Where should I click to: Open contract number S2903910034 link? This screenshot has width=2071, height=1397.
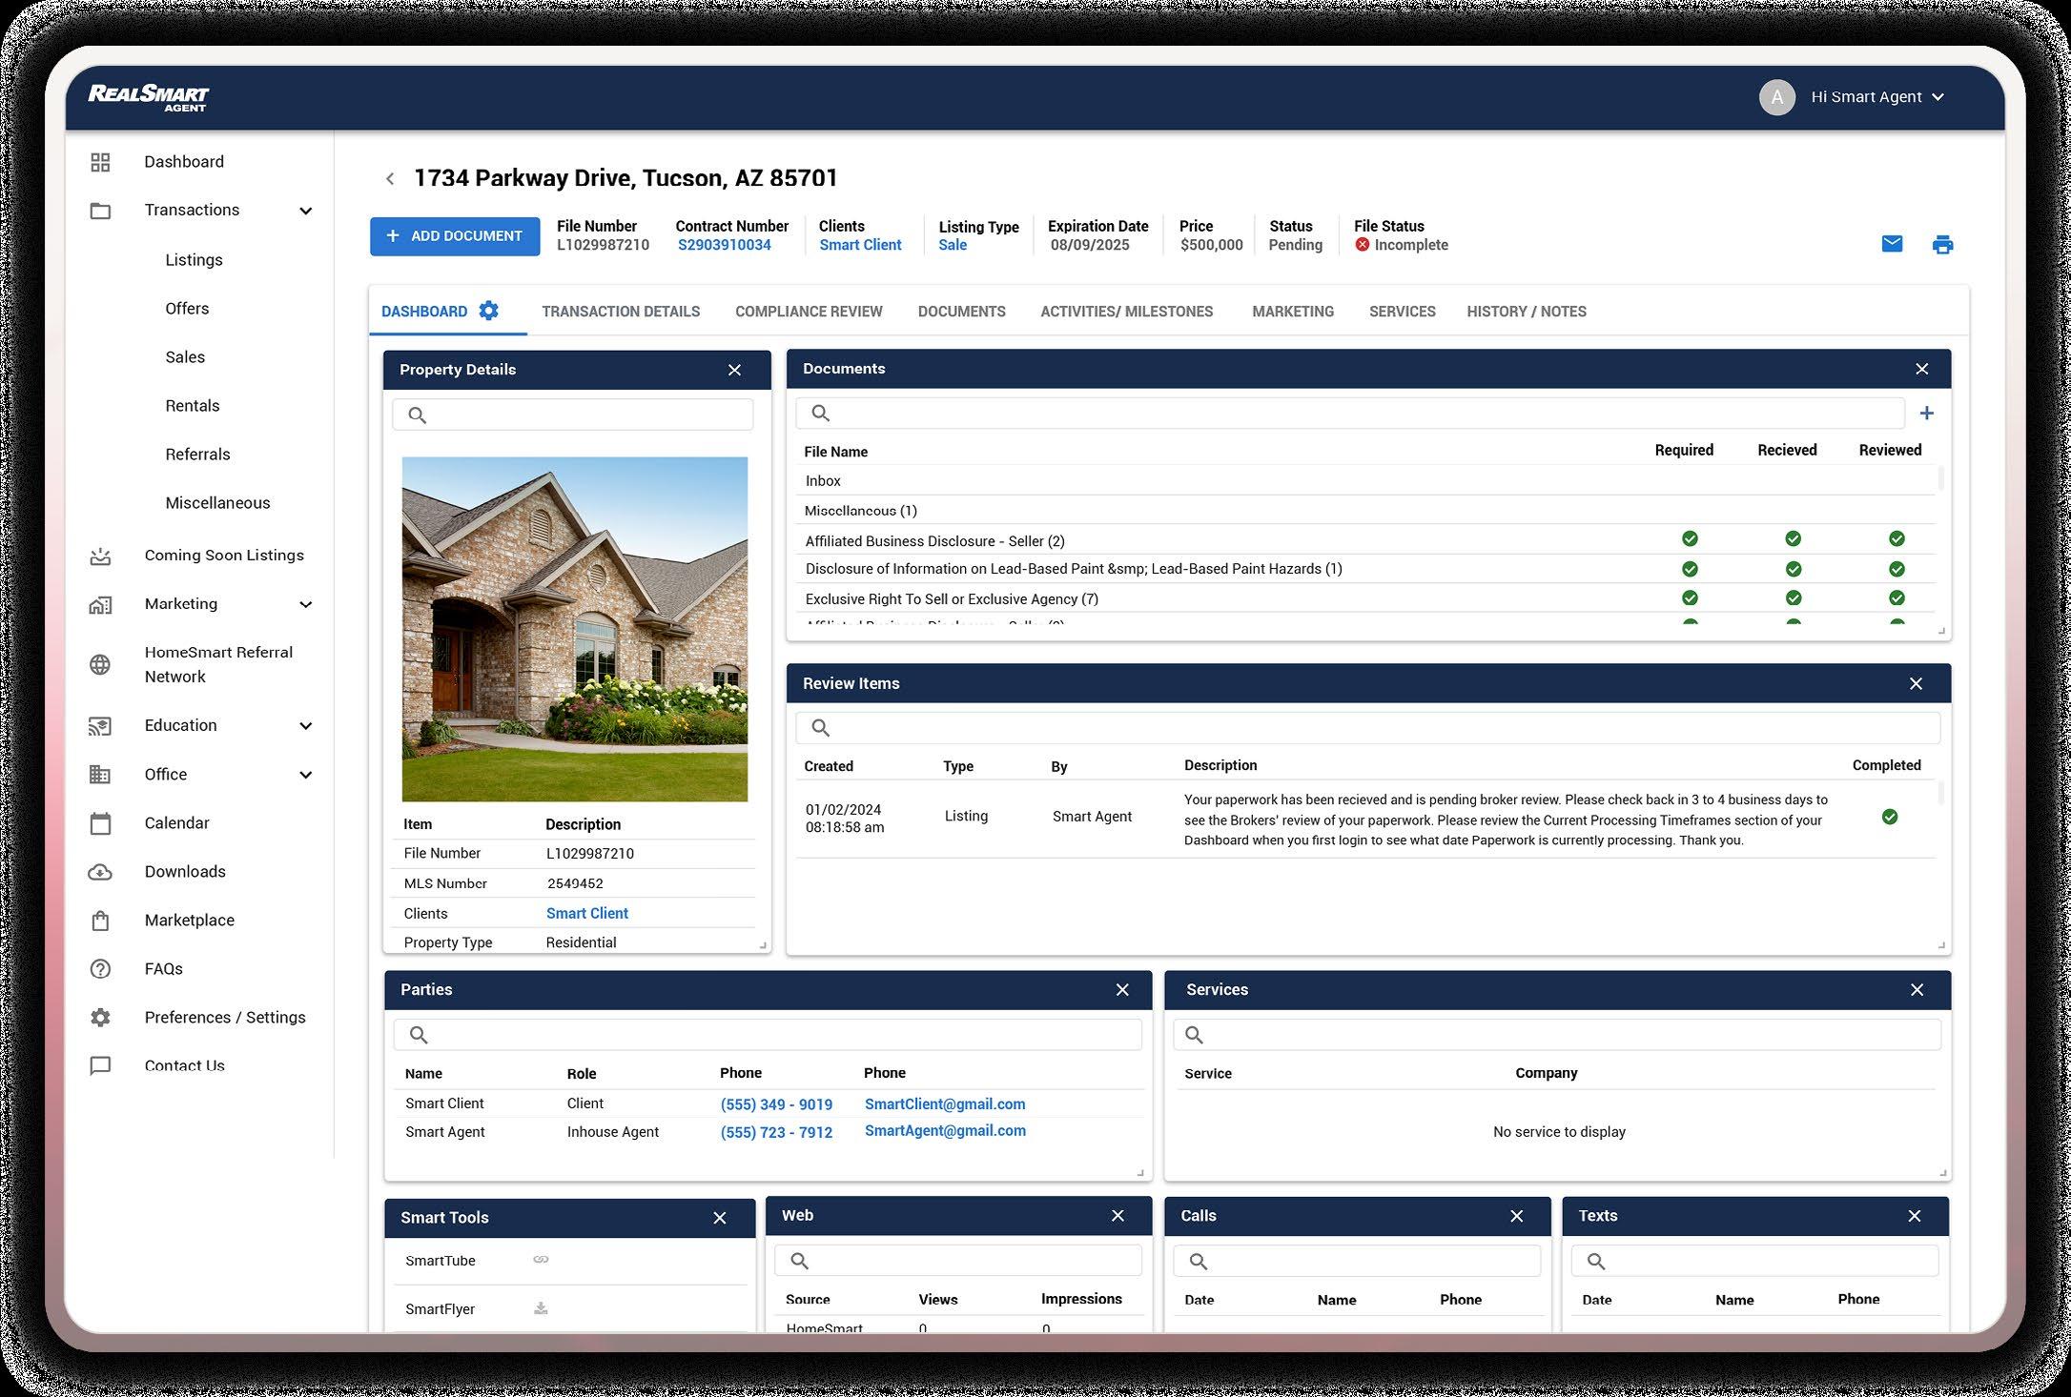click(724, 245)
